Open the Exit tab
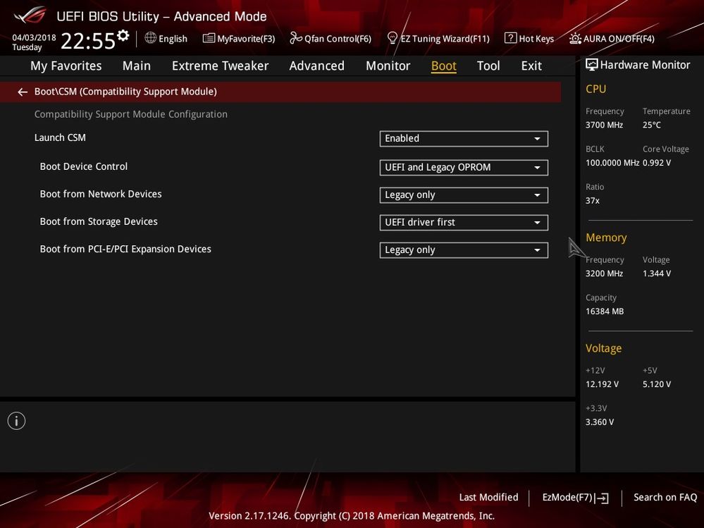 tap(531, 66)
